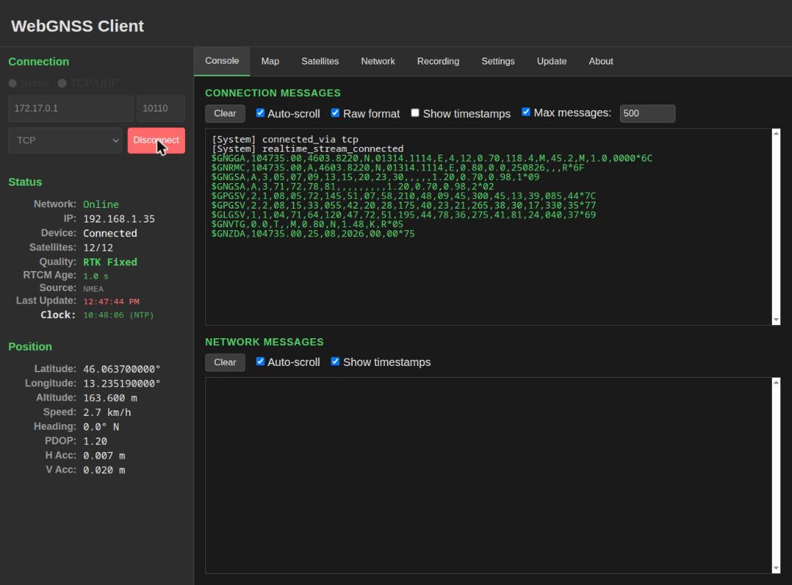Disable the Raw format checkbox
The height and width of the screenshot is (585, 792).
click(335, 112)
